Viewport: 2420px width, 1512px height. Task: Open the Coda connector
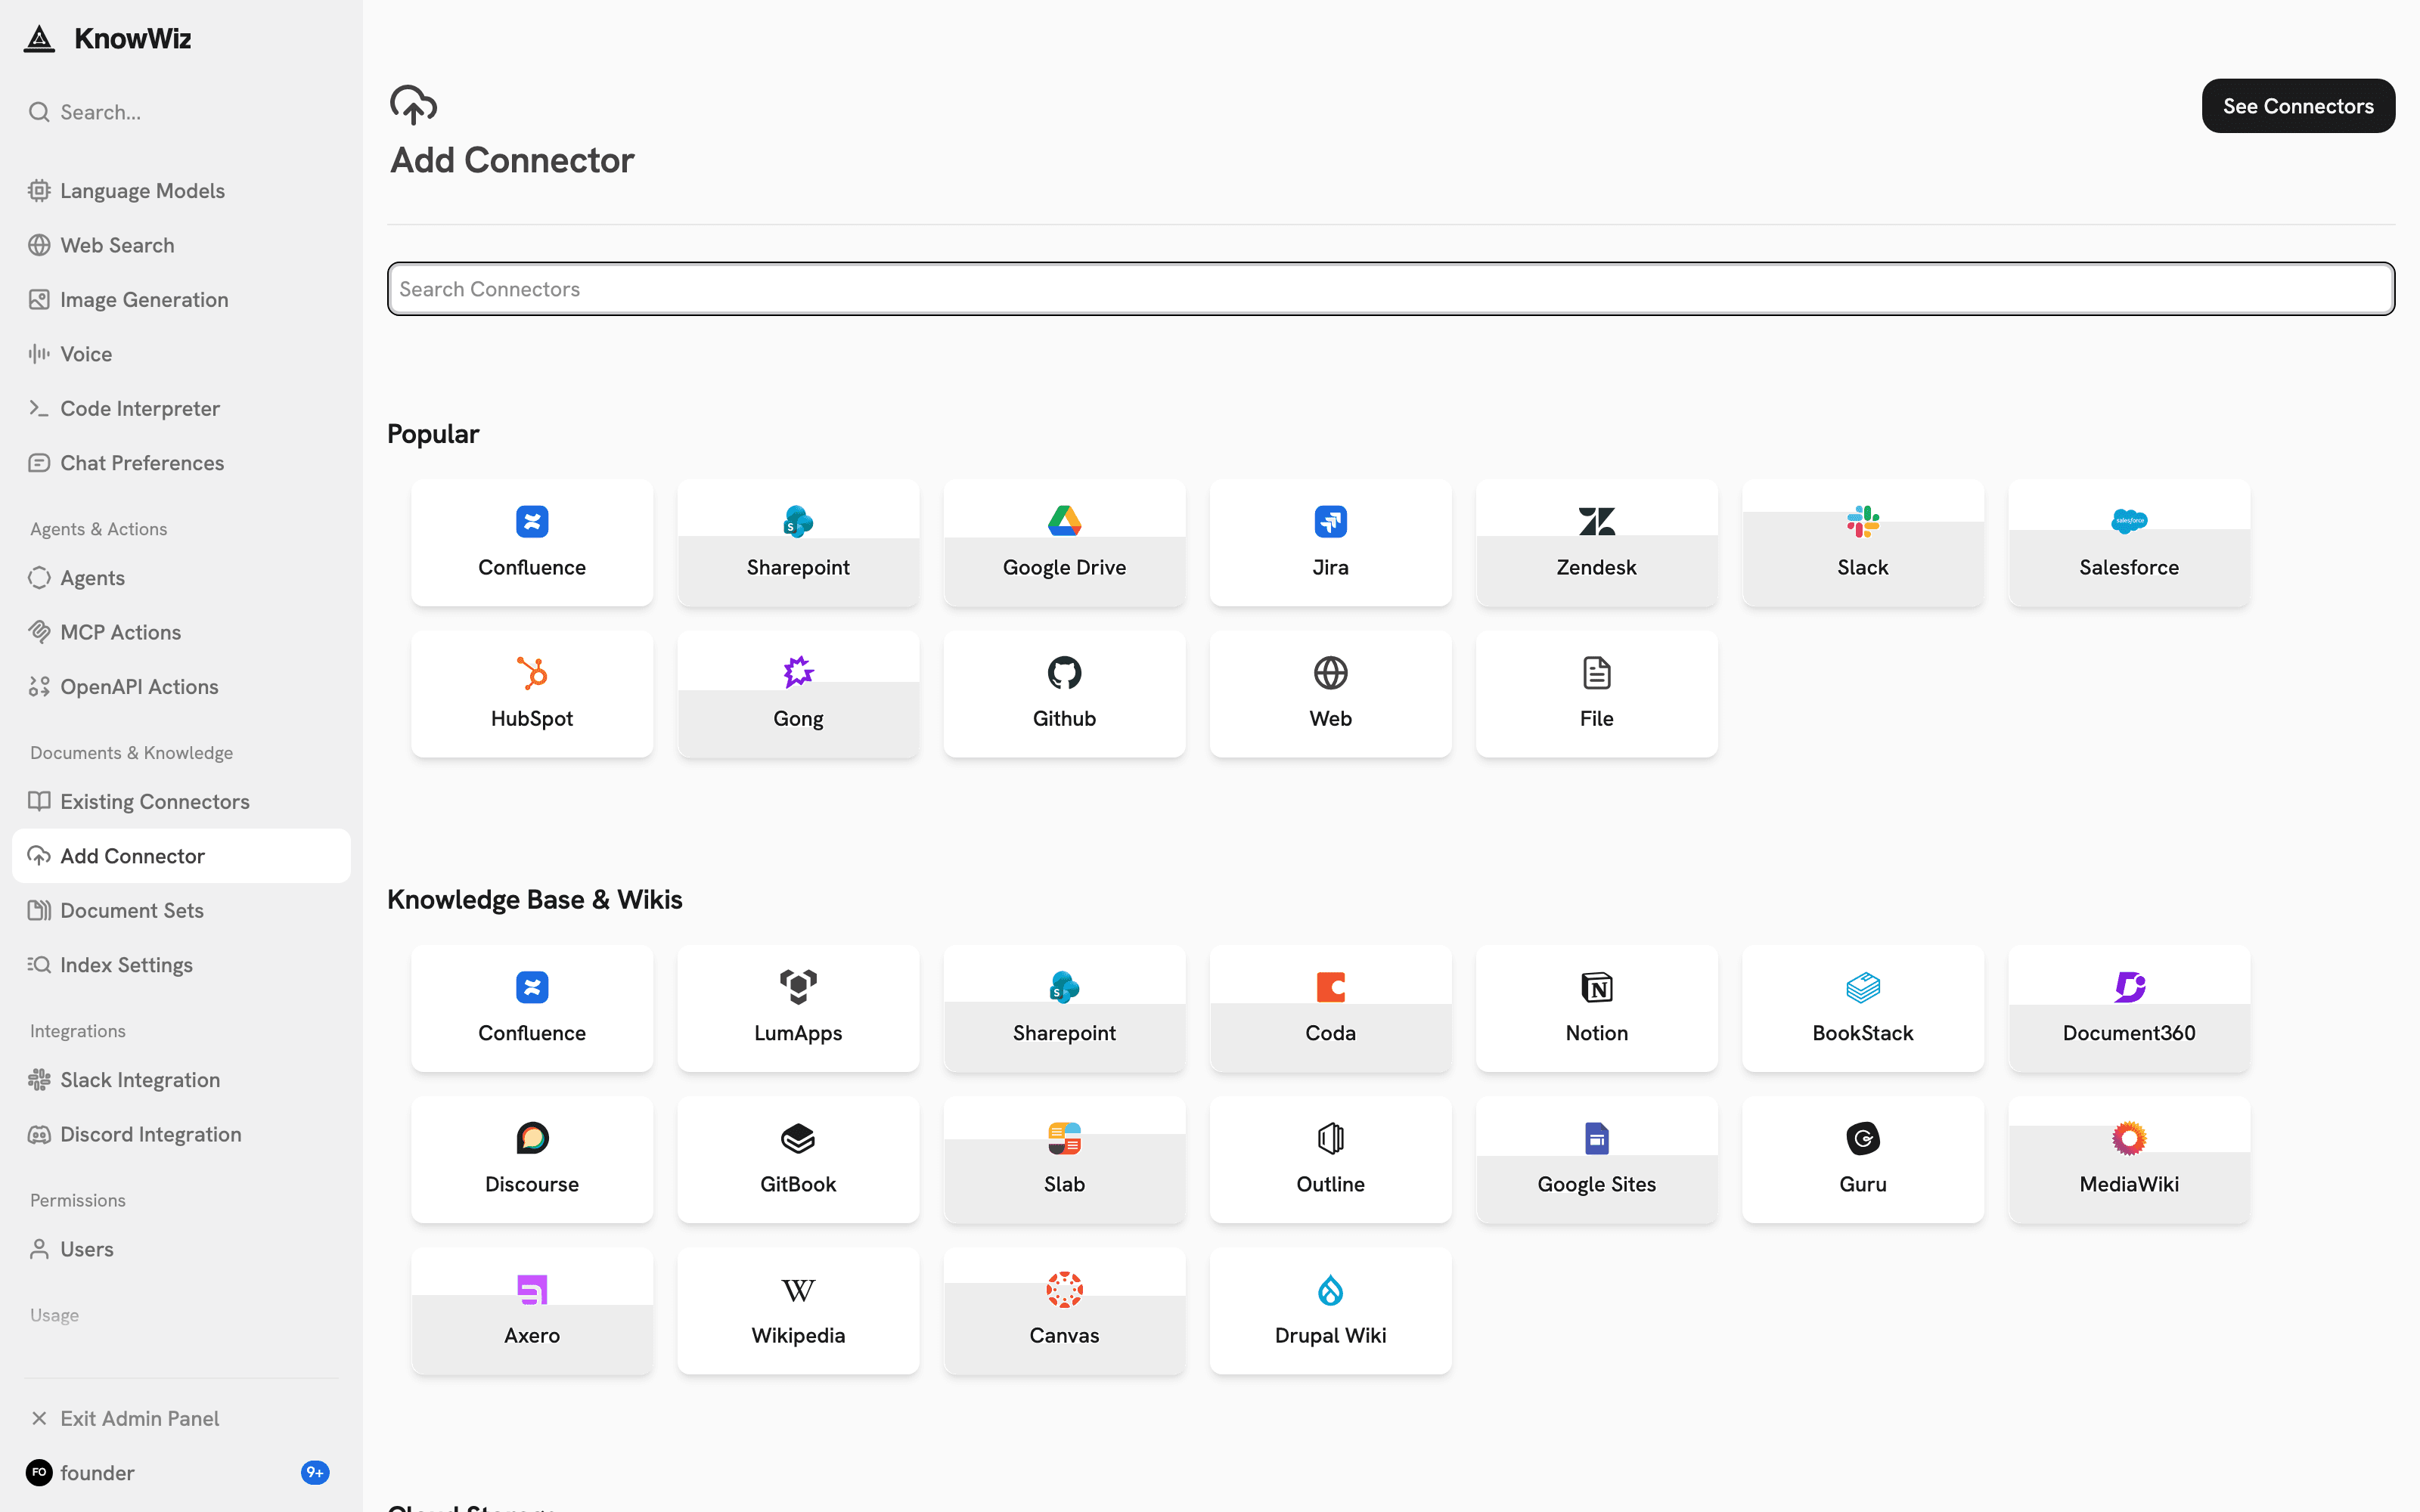pyautogui.click(x=1330, y=1008)
